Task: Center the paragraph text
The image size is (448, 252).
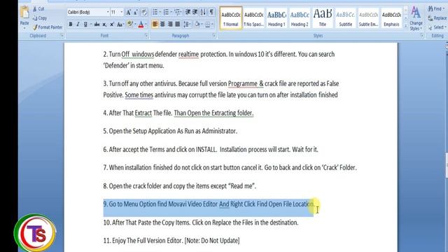Action: 162,24
